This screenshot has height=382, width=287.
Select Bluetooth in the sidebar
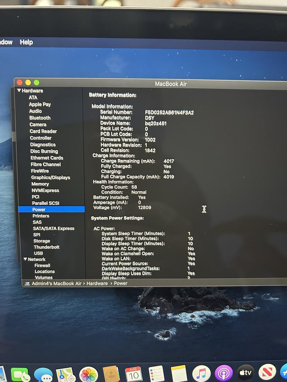pyautogui.click(x=40, y=118)
